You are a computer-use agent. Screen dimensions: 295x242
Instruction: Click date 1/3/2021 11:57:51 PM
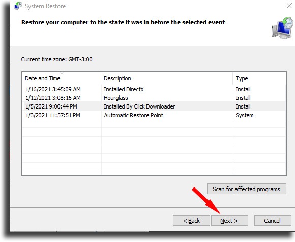point(53,115)
